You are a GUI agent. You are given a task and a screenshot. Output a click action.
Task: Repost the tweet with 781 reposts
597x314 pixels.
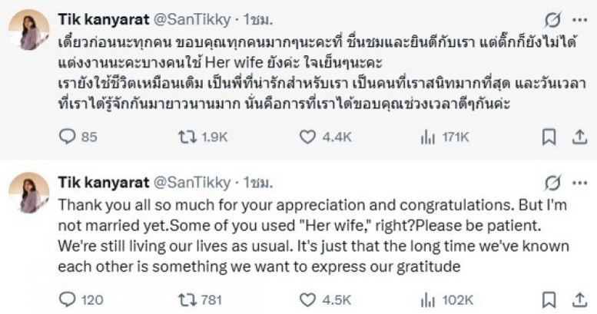pos(184,299)
